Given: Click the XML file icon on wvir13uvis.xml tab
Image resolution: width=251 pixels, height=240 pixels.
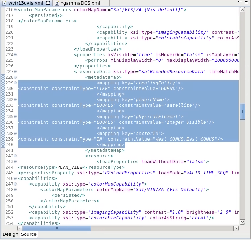Looking at the screenshot, I should point(5,3).
